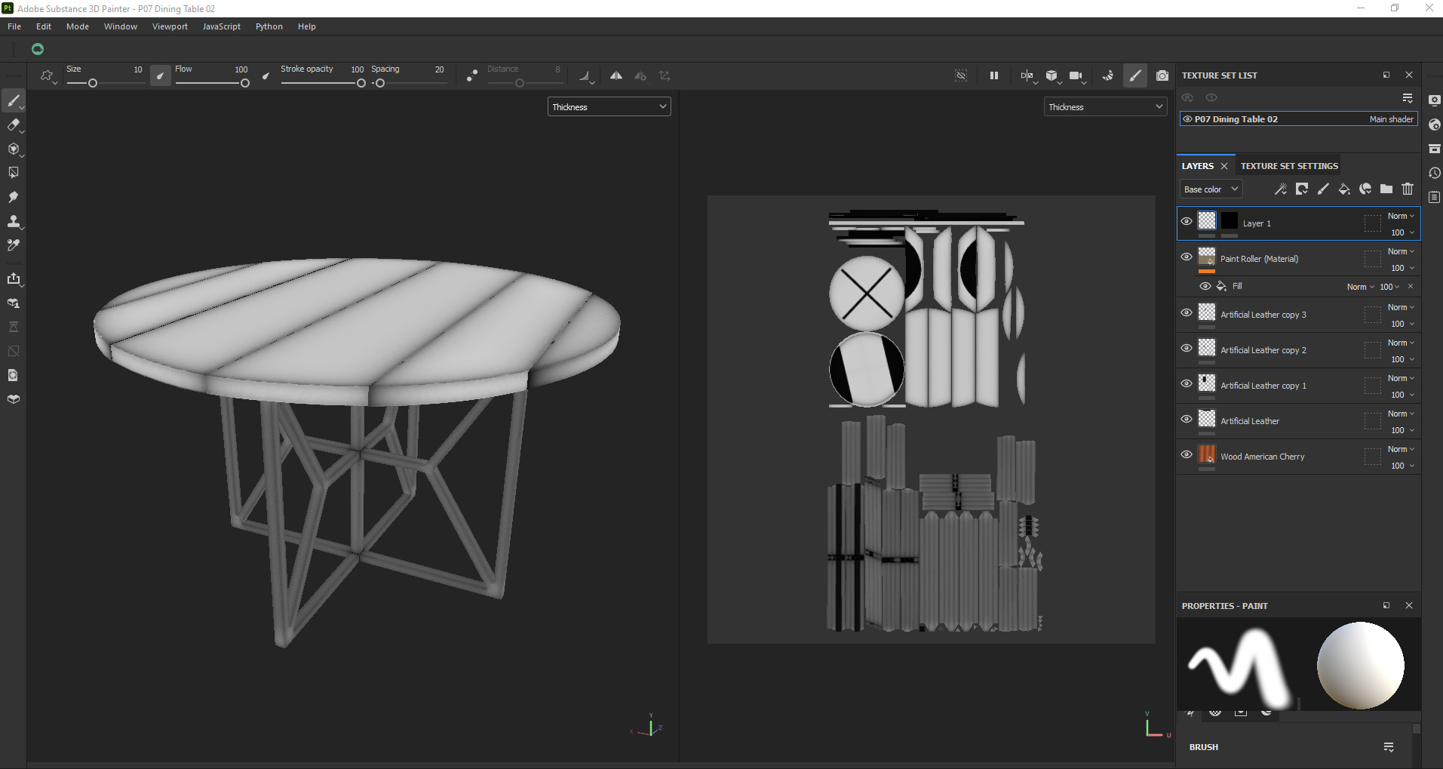Toggle visibility of the Fill effect
This screenshot has width=1443, height=769.
pyautogui.click(x=1205, y=286)
